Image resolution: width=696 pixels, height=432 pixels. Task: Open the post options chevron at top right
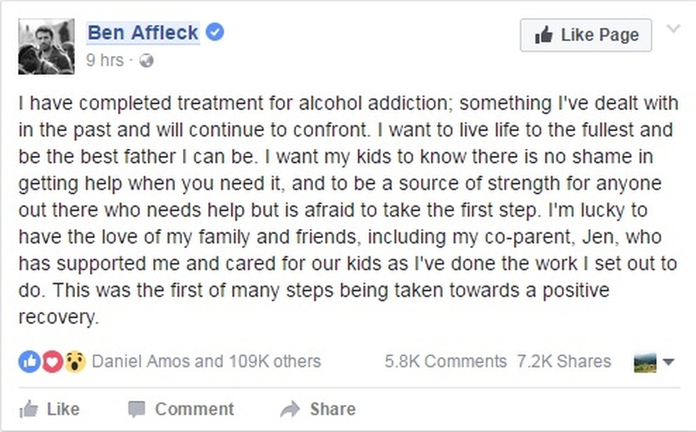point(672,35)
